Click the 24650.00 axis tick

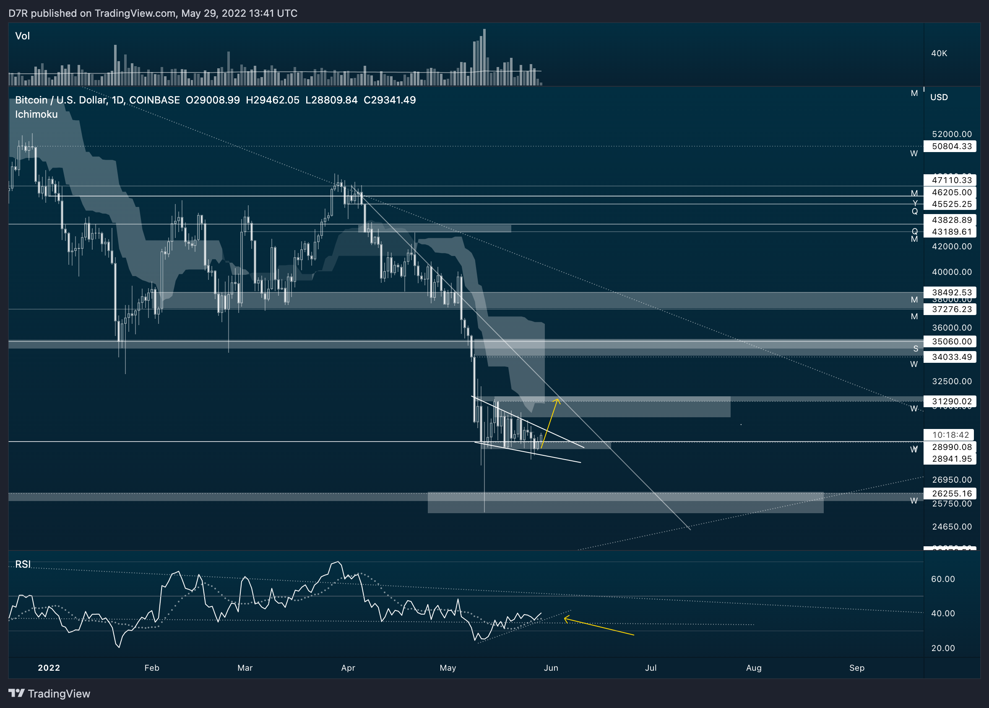[x=952, y=527]
